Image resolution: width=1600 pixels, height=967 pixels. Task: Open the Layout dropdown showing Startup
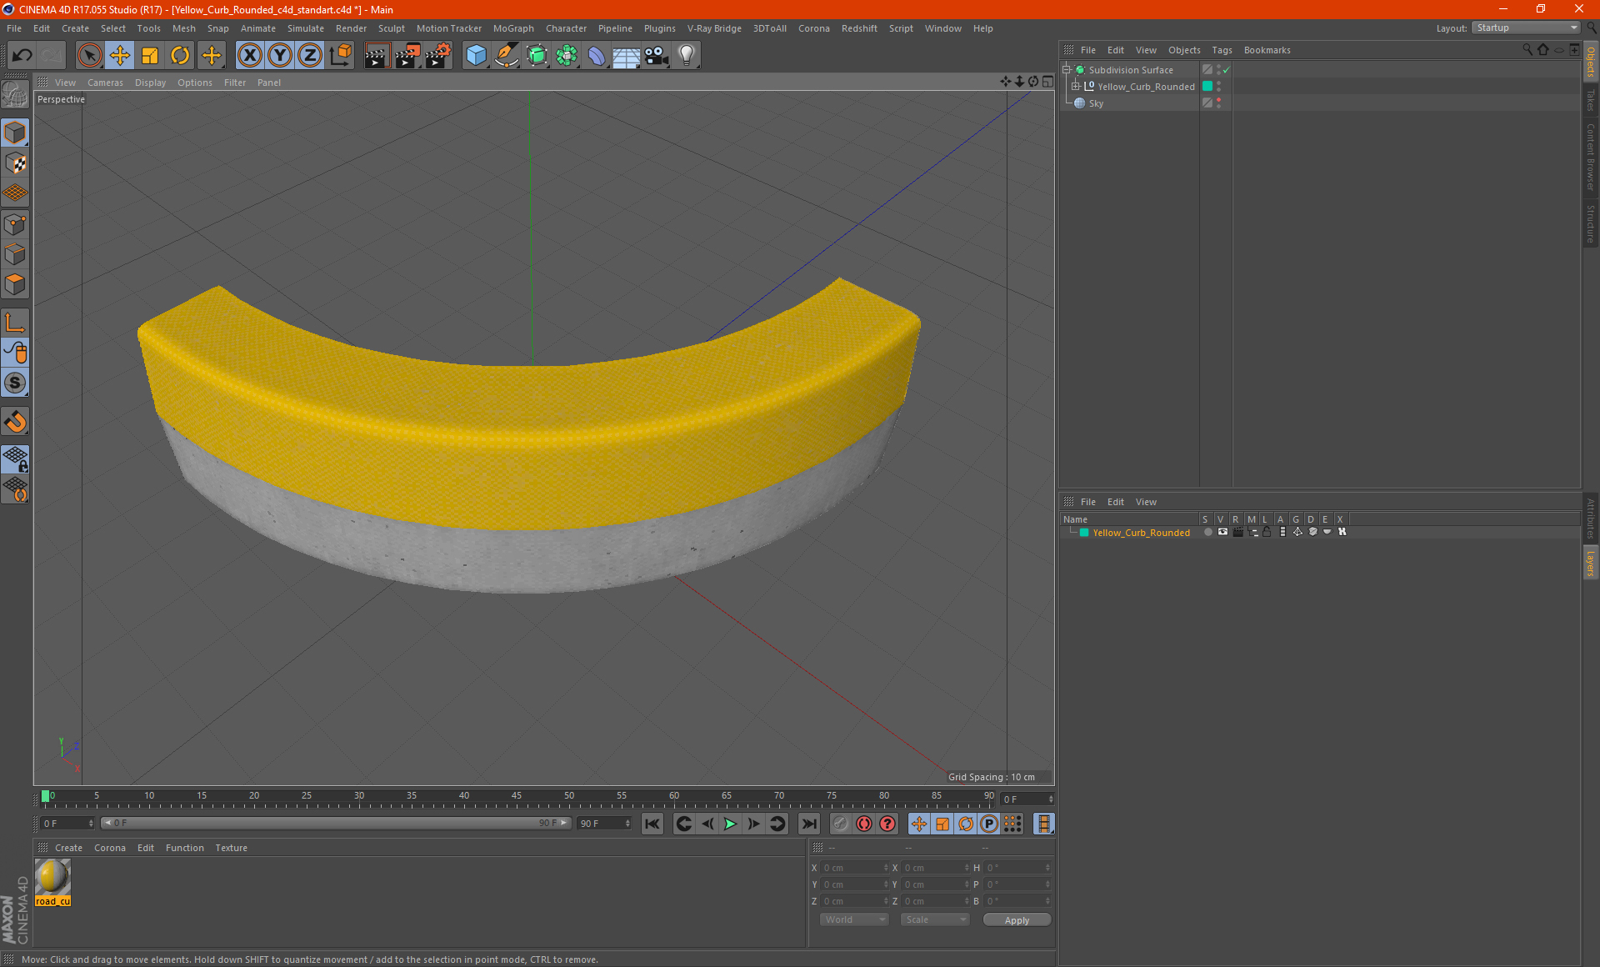1527,28
